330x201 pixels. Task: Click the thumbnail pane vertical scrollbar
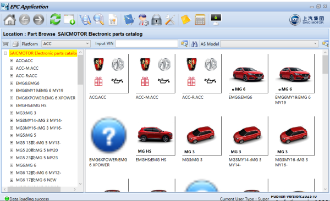325,65
